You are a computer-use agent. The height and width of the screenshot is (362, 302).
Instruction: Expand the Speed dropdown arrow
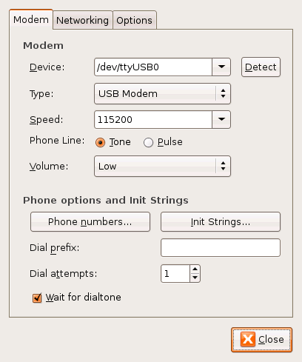click(221, 119)
